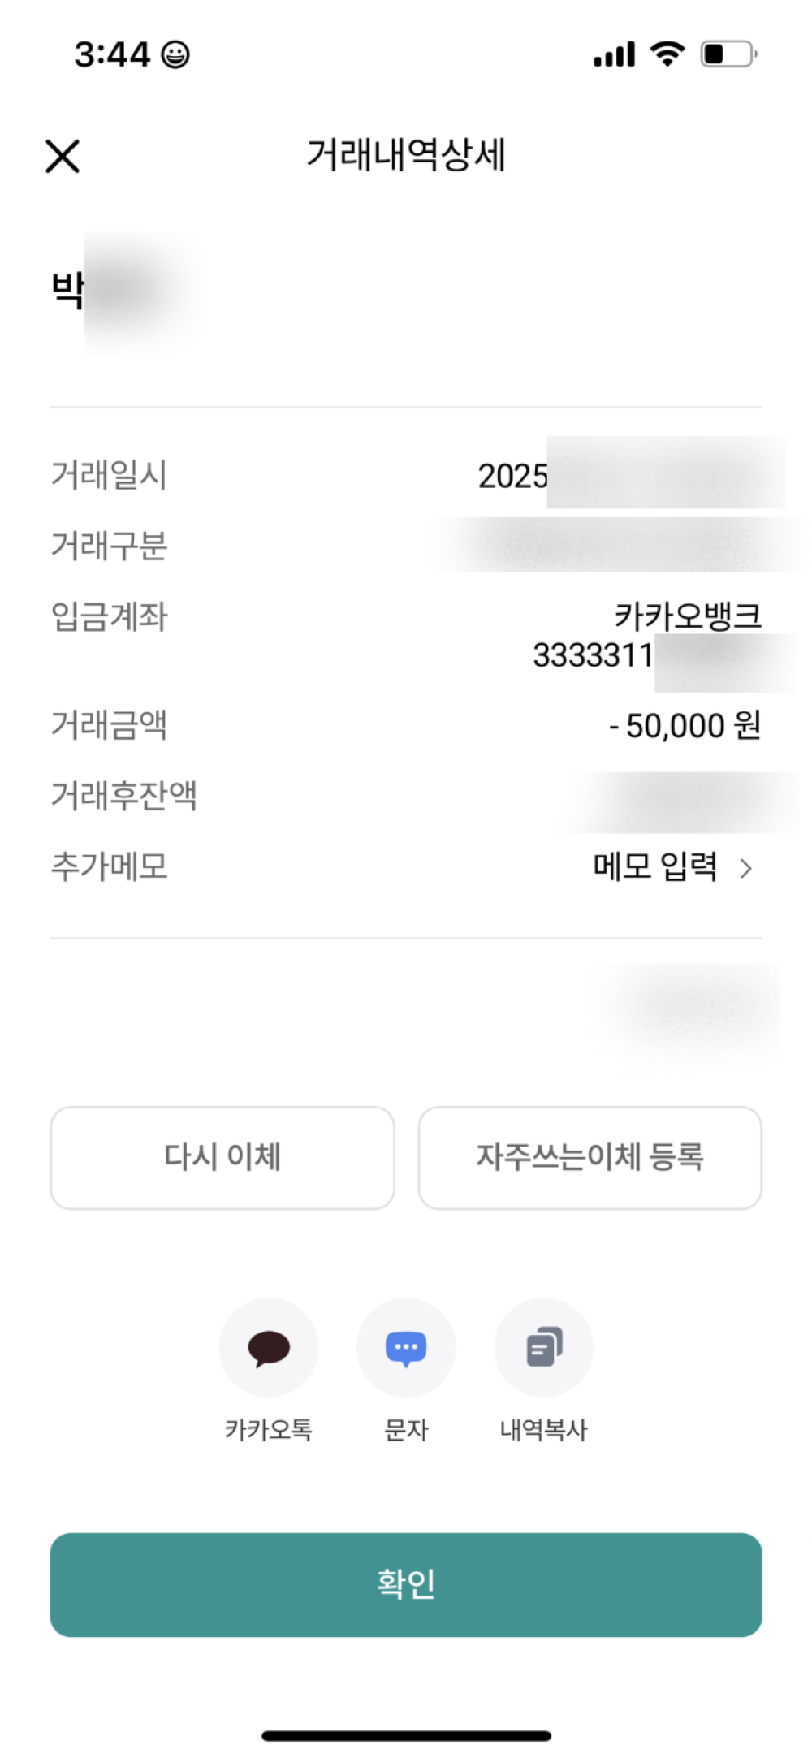The width and height of the screenshot is (812, 1758).
Task: Close the transaction detail screen with X
Action: pos(63,156)
